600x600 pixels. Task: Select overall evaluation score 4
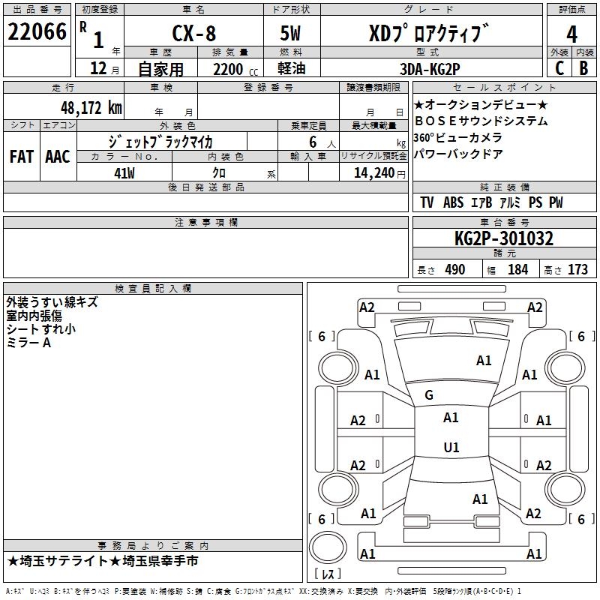pyautogui.click(x=571, y=34)
